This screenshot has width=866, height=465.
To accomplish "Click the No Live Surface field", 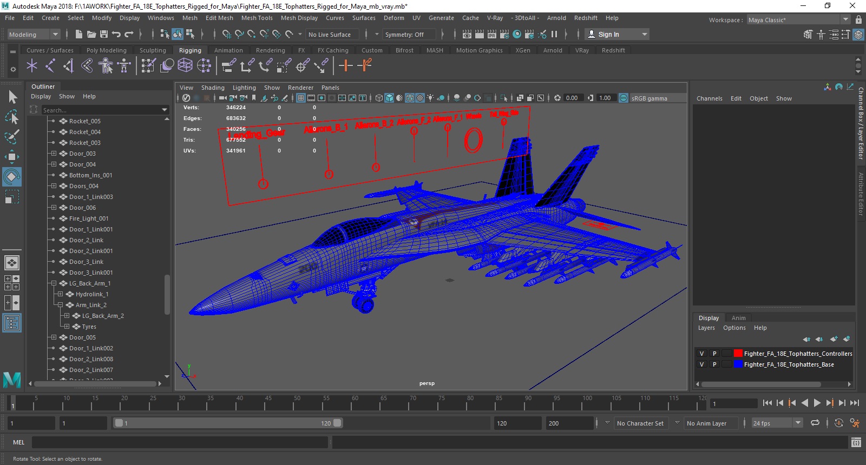I will point(333,34).
